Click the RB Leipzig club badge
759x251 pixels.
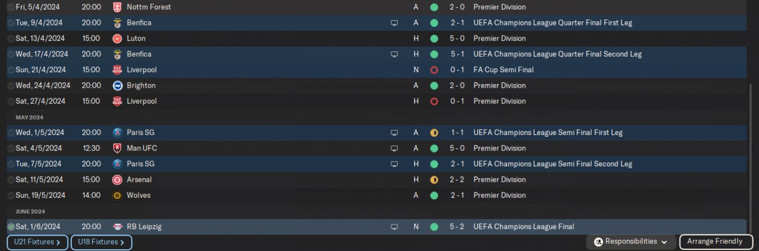coord(117,227)
